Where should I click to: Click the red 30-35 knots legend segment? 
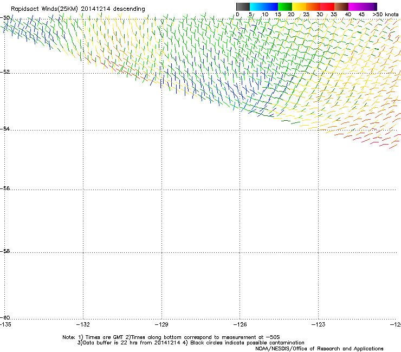tap(327, 6)
